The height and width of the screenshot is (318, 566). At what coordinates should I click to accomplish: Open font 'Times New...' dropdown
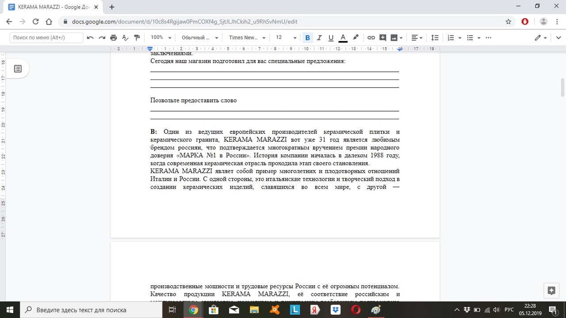[x=247, y=38]
